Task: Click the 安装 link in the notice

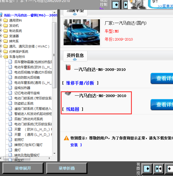Action: click(74, 145)
